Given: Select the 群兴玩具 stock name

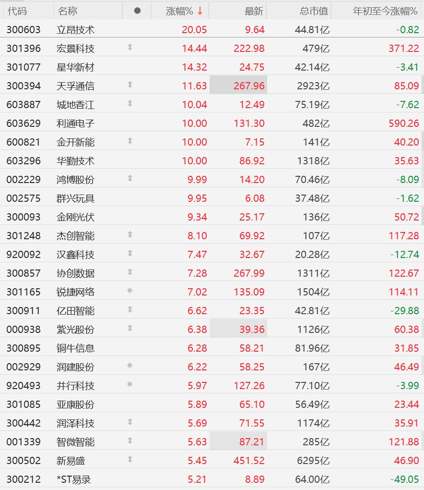Looking at the screenshot, I should [75, 198].
